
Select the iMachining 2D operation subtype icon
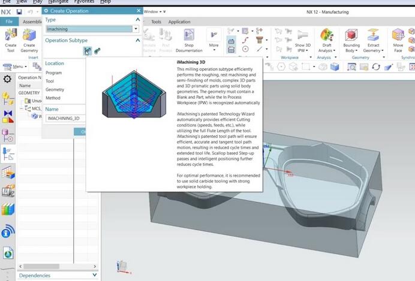97,51
